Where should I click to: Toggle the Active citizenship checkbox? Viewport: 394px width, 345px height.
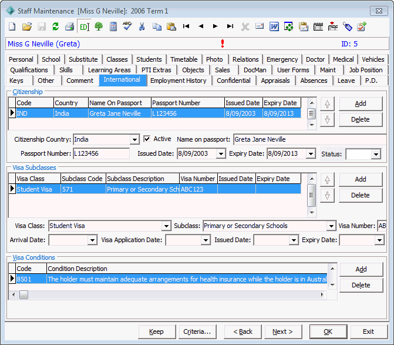click(147, 139)
